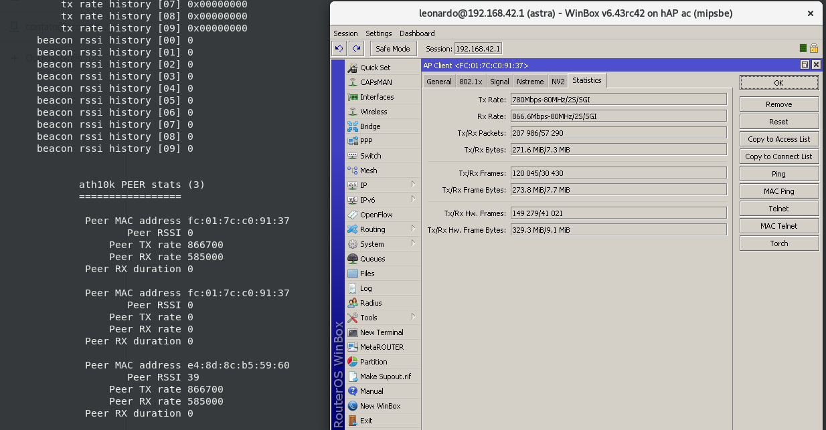The height and width of the screenshot is (430, 826).
Task: Click the Rx Rate value field
Action: point(618,116)
